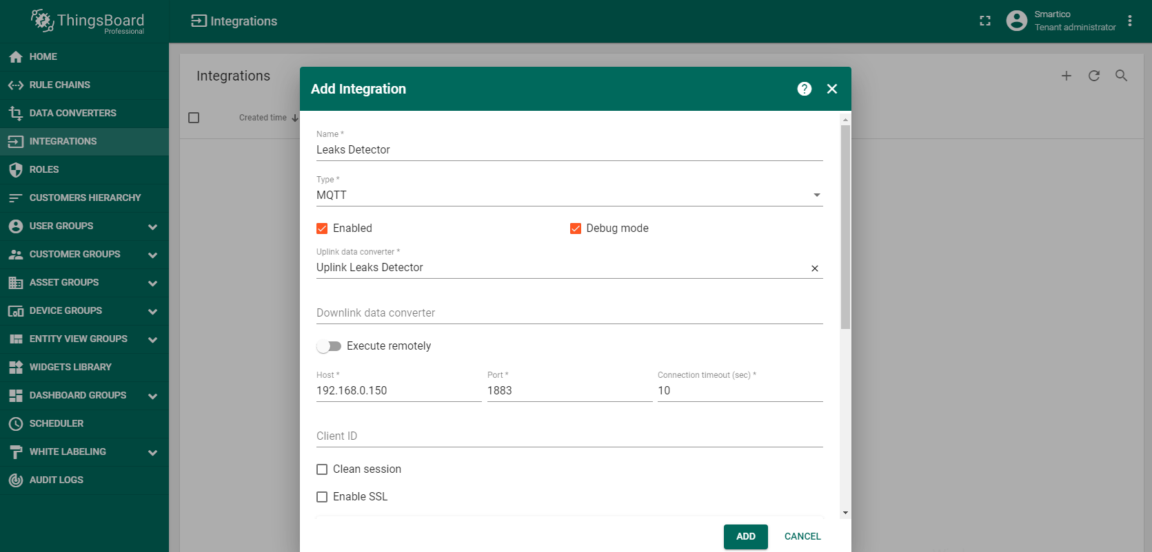1152x552 pixels.
Task: Click into the Client ID field
Action: 569,436
